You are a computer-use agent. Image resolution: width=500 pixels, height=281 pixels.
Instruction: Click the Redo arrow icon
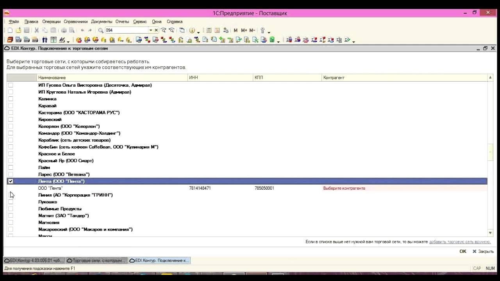point(90,30)
